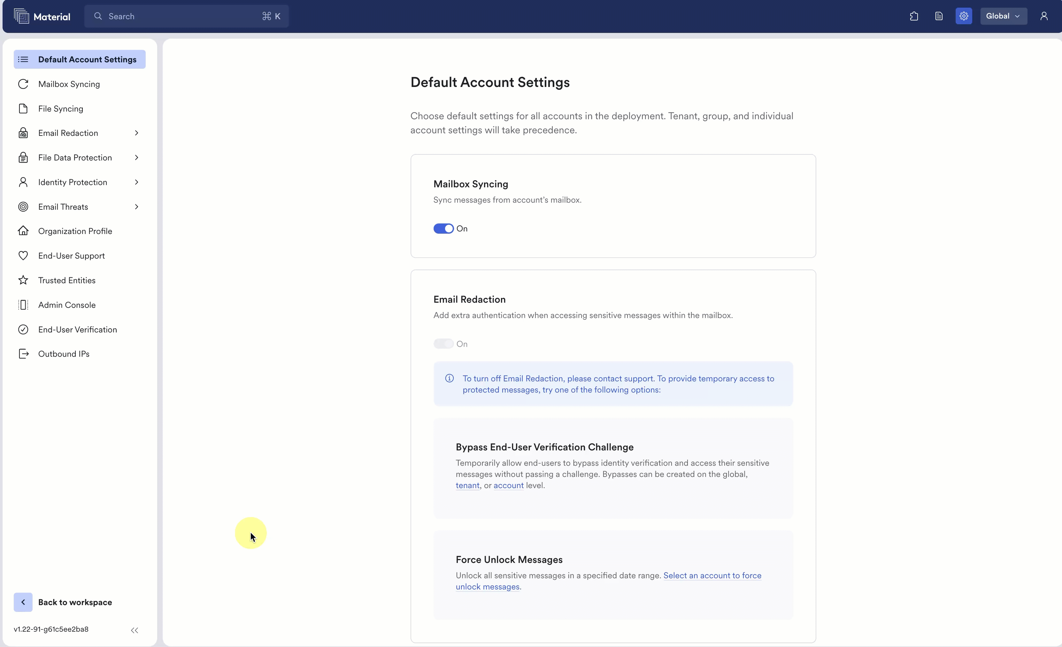Follow the account link
Screen dimensions: 1062x647
coord(509,486)
